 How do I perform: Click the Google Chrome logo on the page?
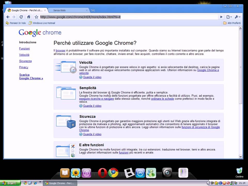tap(40, 33)
